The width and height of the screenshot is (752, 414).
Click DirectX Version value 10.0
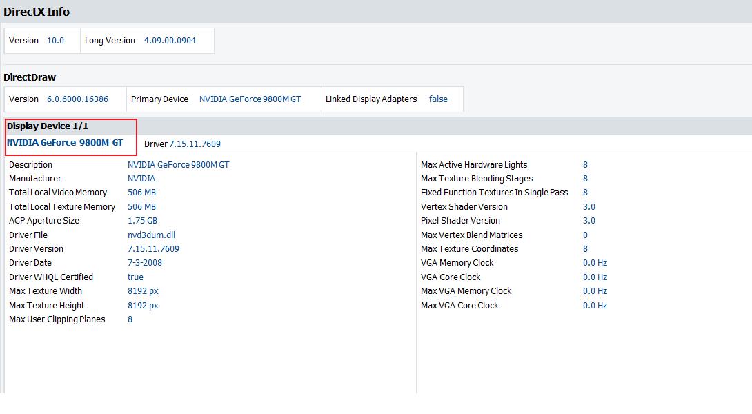55,40
